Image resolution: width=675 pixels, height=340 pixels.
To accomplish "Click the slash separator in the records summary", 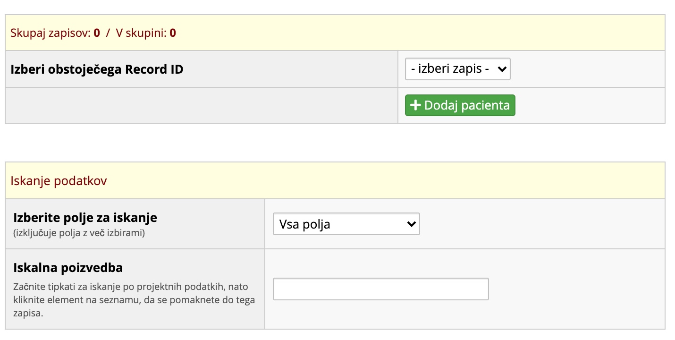I will coord(108,33).
